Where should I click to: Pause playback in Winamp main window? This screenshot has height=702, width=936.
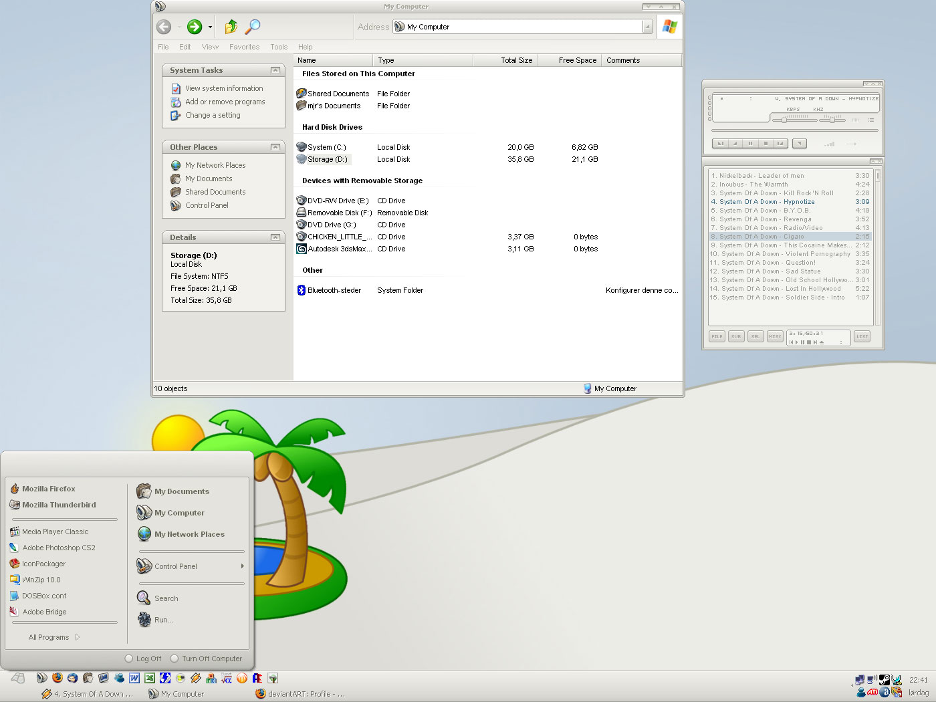pos(750,143)
